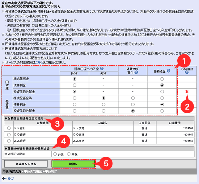This screenshot has height=184, width=199.
Task: Select 自動送金 for 円貨建 投資信託分配金
Action: click(162, 92)
